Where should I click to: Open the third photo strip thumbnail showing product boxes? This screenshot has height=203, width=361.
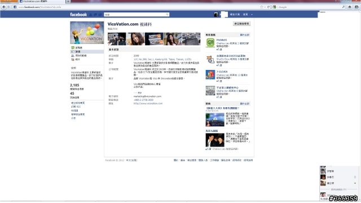click(154, 39)
